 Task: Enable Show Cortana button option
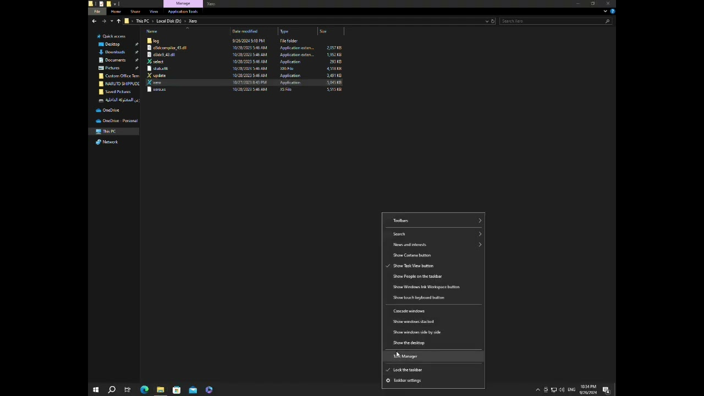[412, 255]
